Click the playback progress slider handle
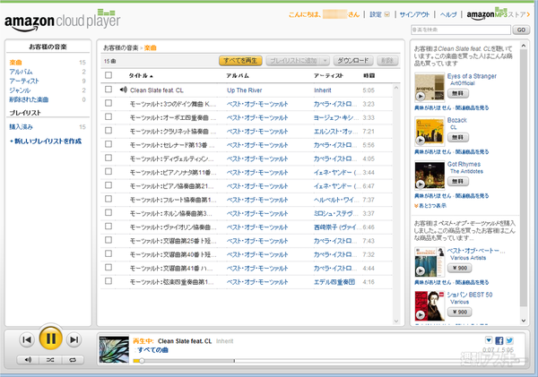This screenshot has height=377, width=538. (x=142, y=361)
